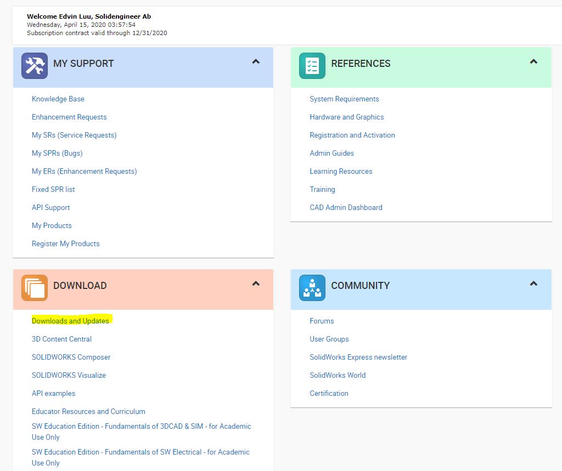Go to Registration and Activation
This screenshot has width=562, height=471.
tap(352, 135)
